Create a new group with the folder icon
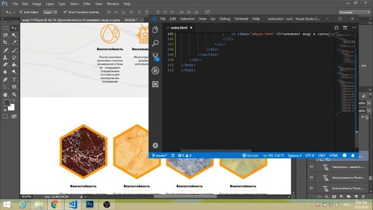Screen dimensions: 373x210 (x=349, y=197)
